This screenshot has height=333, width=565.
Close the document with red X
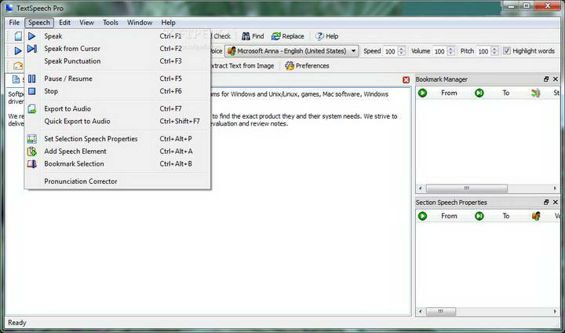[x=406, y=80]
